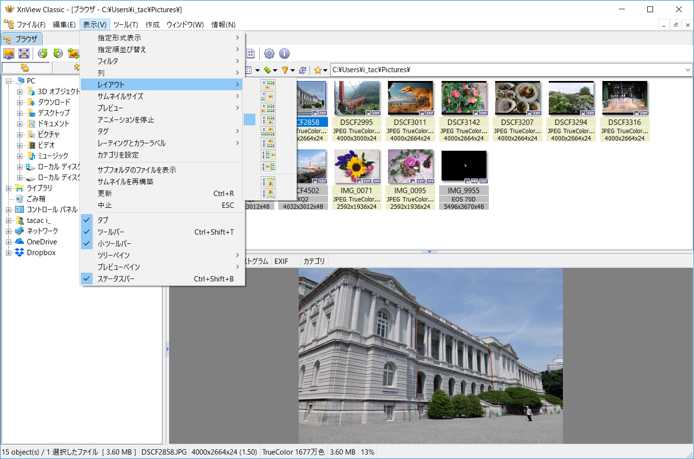Click the OneDrive cloud icon in the tree

tap(19, 242)
